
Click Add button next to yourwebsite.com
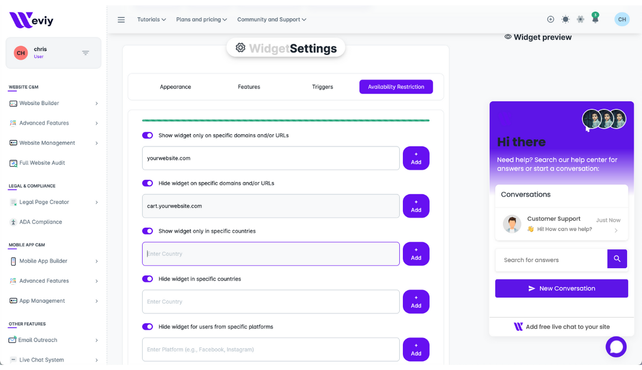pos(416,158)
